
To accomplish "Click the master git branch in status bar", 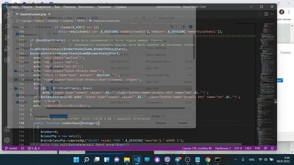I will pos(11,148).
